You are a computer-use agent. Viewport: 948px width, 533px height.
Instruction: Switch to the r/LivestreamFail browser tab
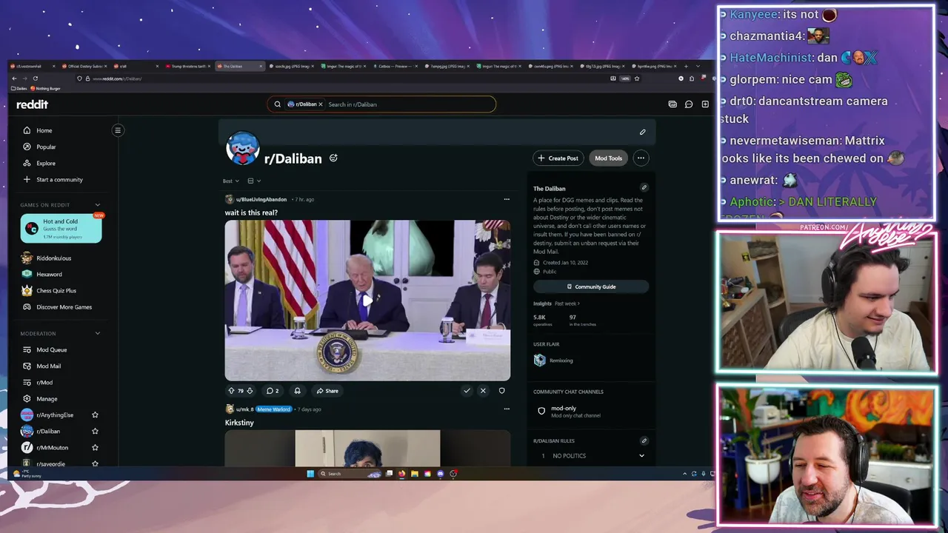[x=32, y=66]
